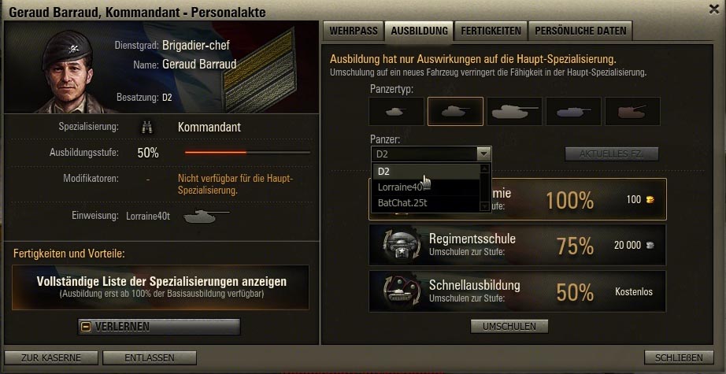Click the commander portrait image
This screenshot has width=726, height=374.
click(x=67, y=69)
